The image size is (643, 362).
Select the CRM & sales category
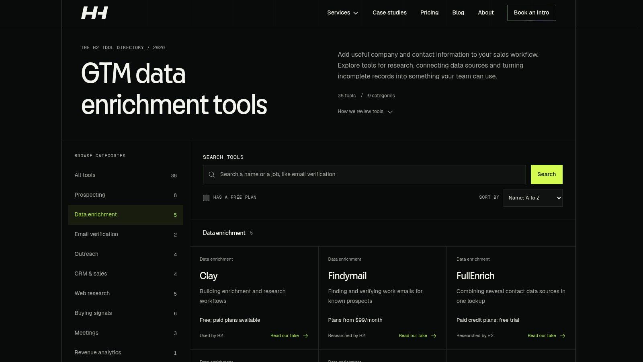point(126,274)
